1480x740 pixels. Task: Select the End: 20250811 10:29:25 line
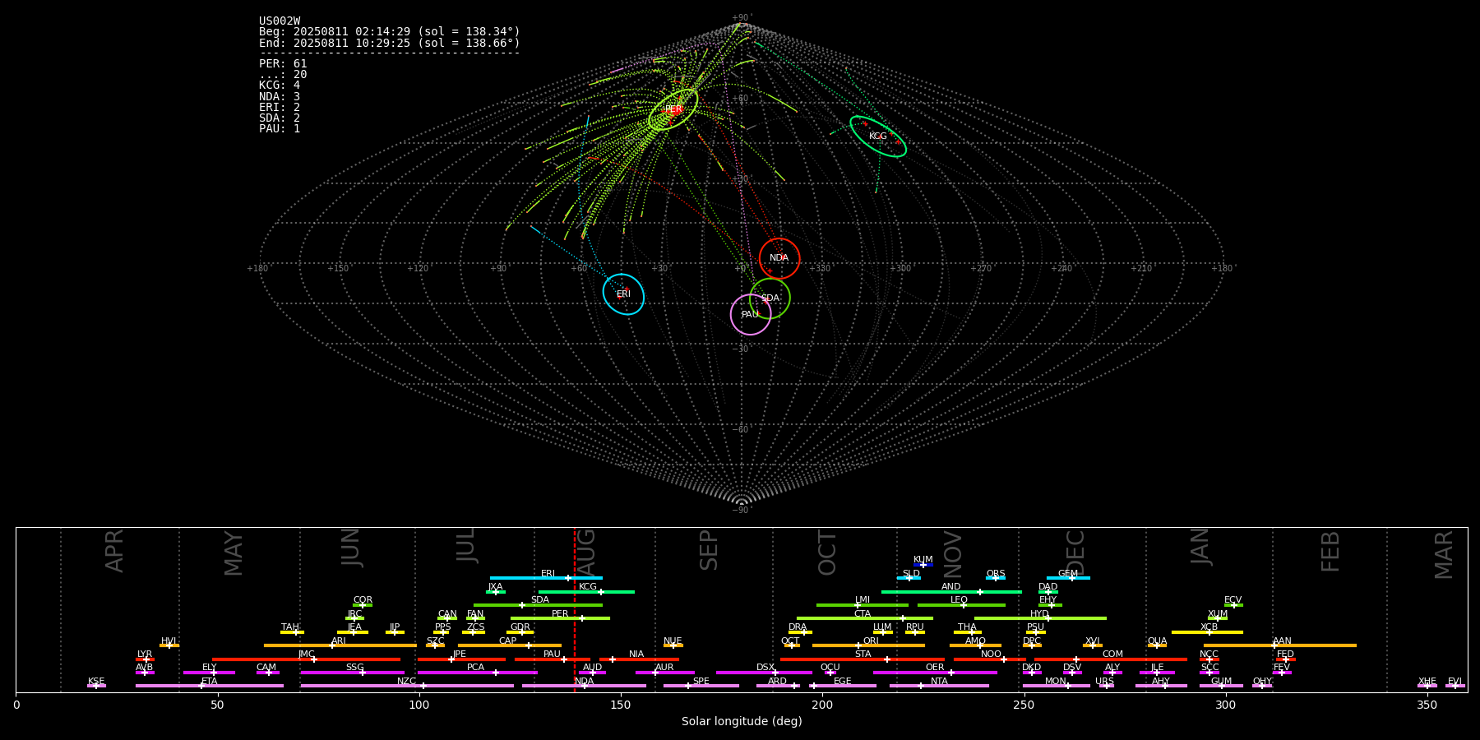390,43
